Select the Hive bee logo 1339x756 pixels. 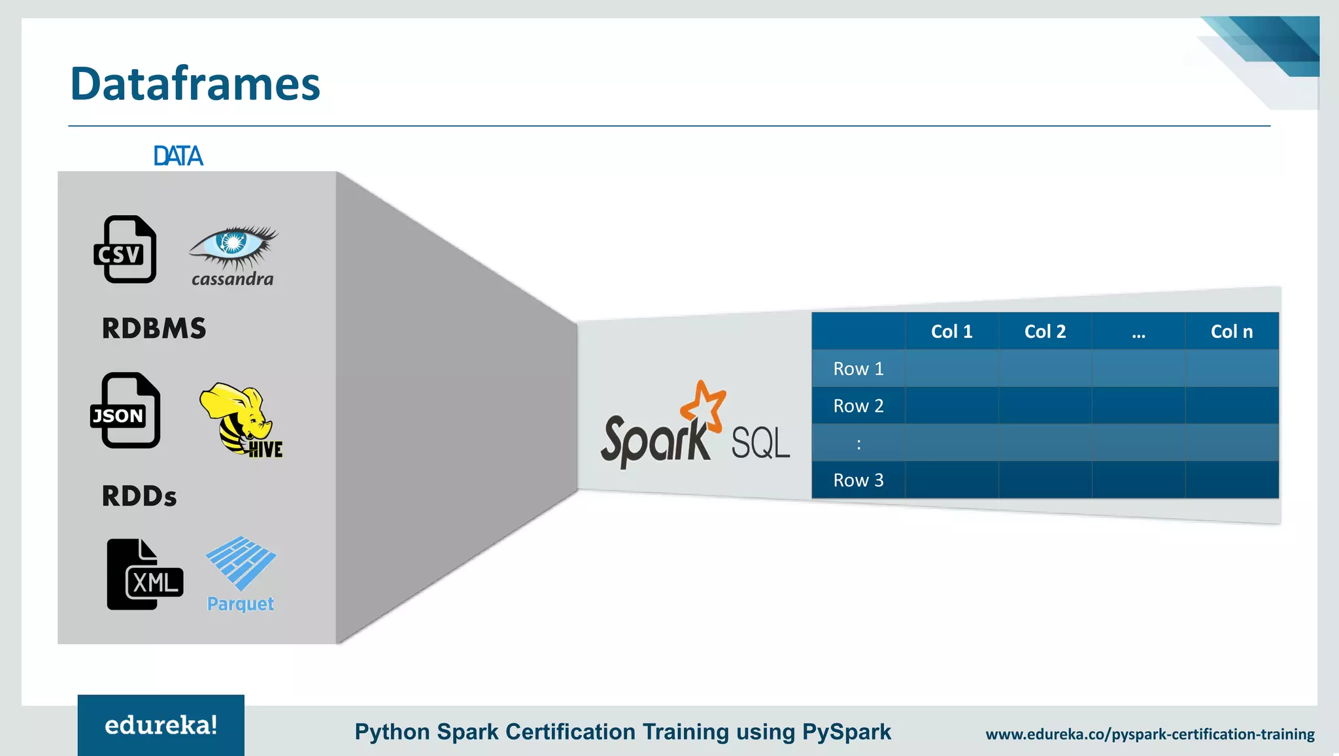241,419
